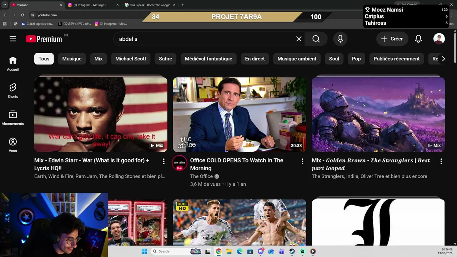Screen dimensions: 457x257
Task: Open Microsoft Edge from the taskbar
Action: click(240, 251)
